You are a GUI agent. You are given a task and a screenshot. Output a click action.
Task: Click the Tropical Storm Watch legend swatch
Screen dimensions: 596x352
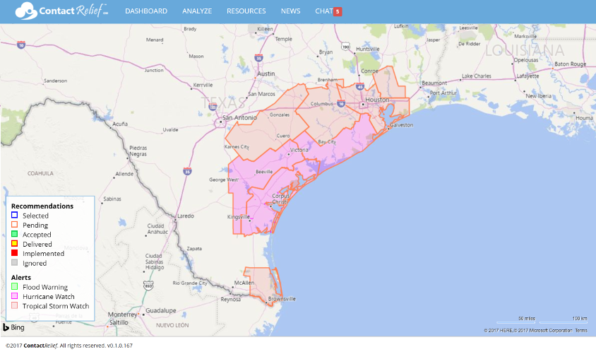click(x=14, y=305)
